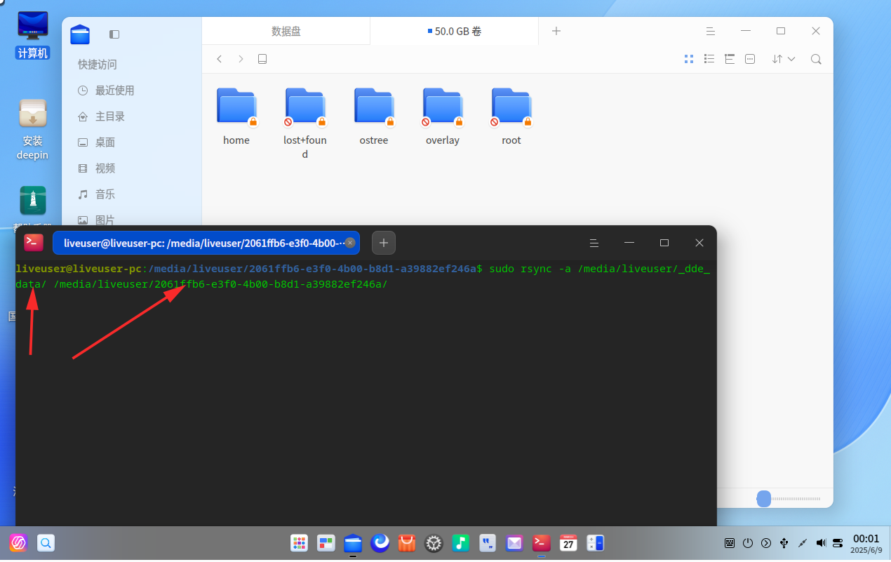Open the app grid launcher in dock
891x562 pixels.
click(300, 542)
